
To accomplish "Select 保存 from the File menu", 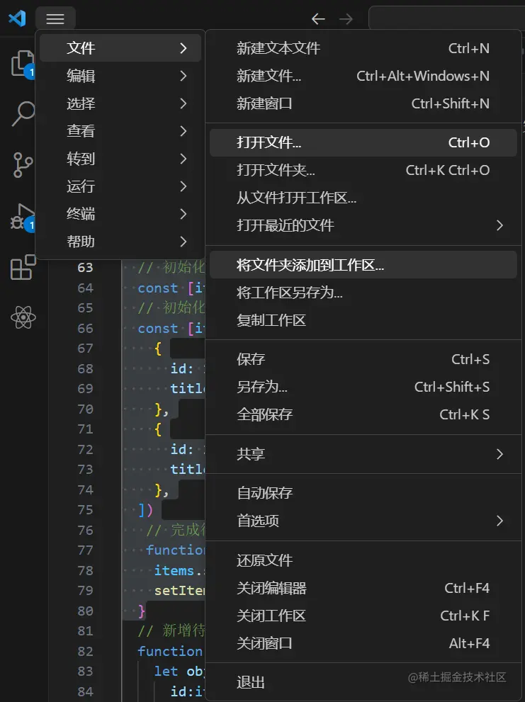I will pyautogui.click(x=251, y=359).
